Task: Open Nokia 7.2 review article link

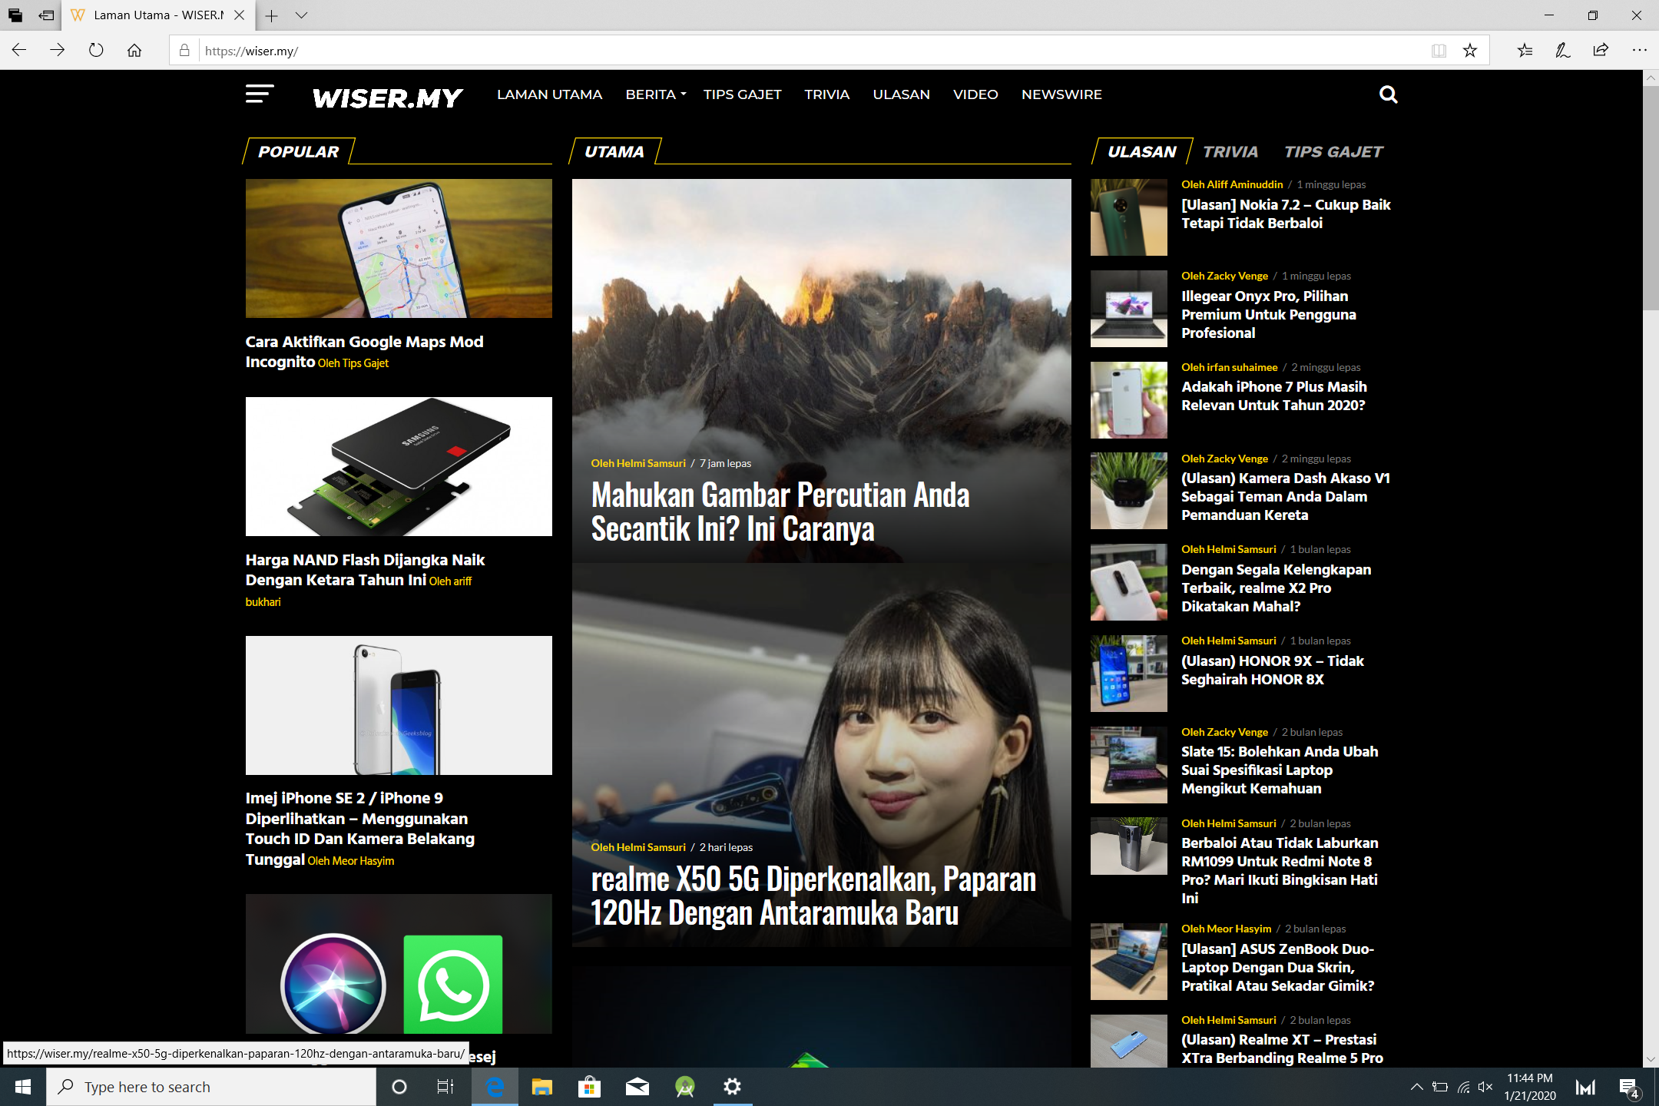Action: [1286, 214]
